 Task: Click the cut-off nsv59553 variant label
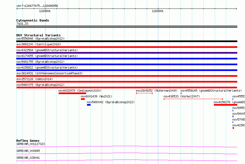(x=239, y=108)
